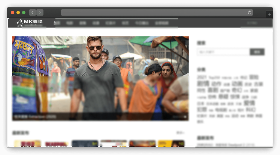
Task: Open the 剧情 category tag
Action: 203,84
